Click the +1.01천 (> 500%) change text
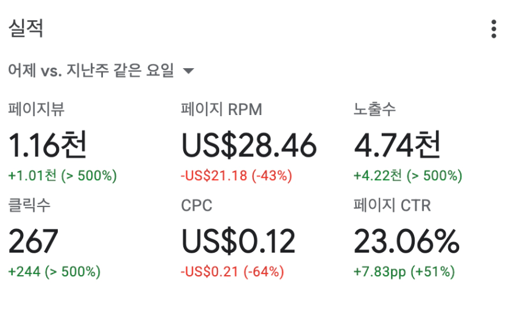This screenshot has width=517, height=333. coord(62,175)
